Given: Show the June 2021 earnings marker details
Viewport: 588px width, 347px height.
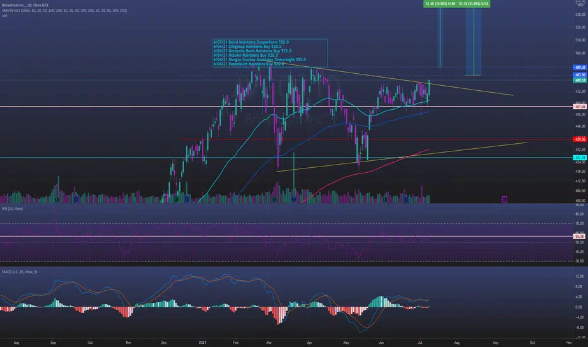Looking at the screenshot, I should (385, 199).
